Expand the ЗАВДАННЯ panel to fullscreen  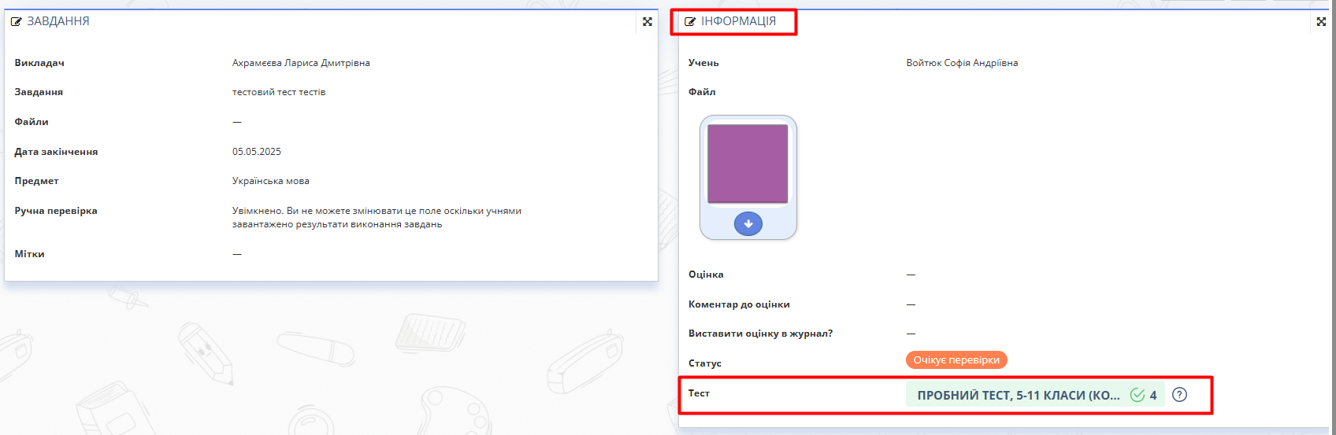click(648, 22)
